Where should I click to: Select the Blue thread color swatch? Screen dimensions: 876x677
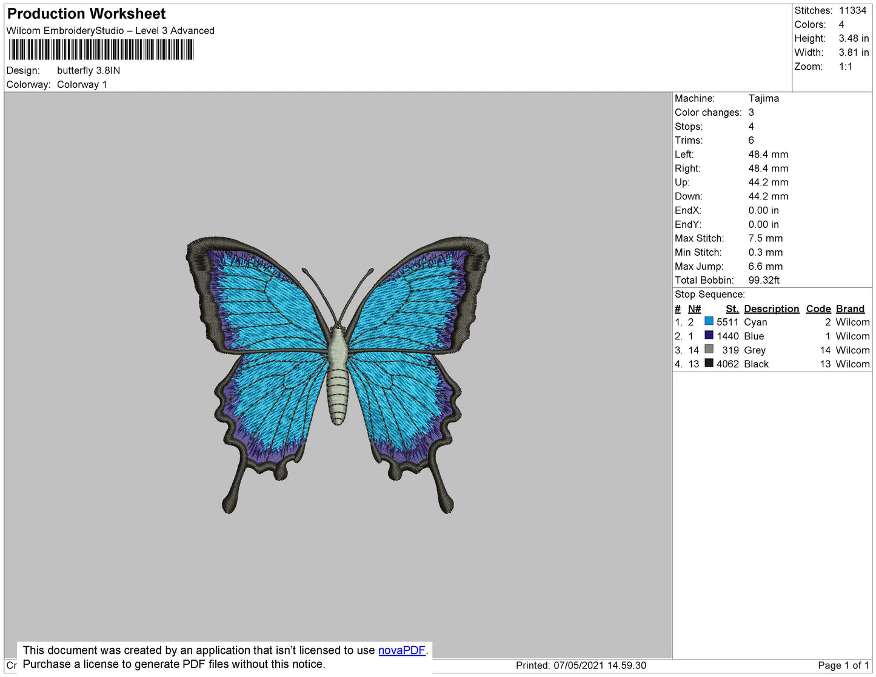tap(709, 335)
